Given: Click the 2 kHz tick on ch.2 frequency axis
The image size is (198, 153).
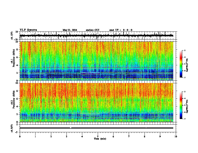Looking at the screenshot, I should [x=17, y=114].
